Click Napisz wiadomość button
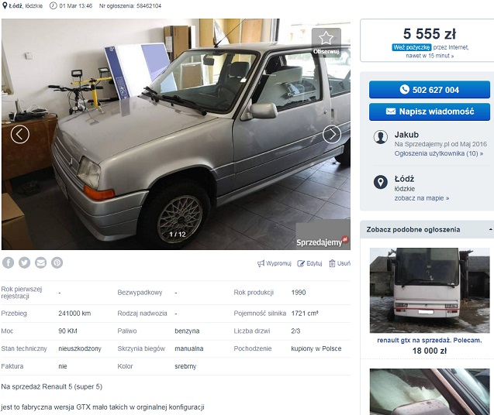 coord(430,111)
